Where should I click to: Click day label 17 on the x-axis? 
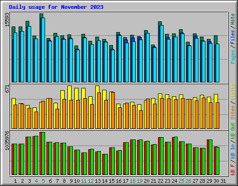pos(126,181)
